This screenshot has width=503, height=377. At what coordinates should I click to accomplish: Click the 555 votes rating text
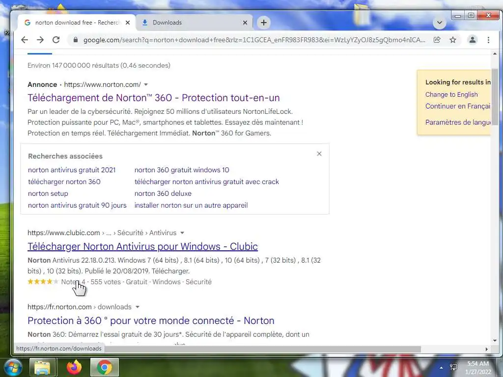(106, 282)
